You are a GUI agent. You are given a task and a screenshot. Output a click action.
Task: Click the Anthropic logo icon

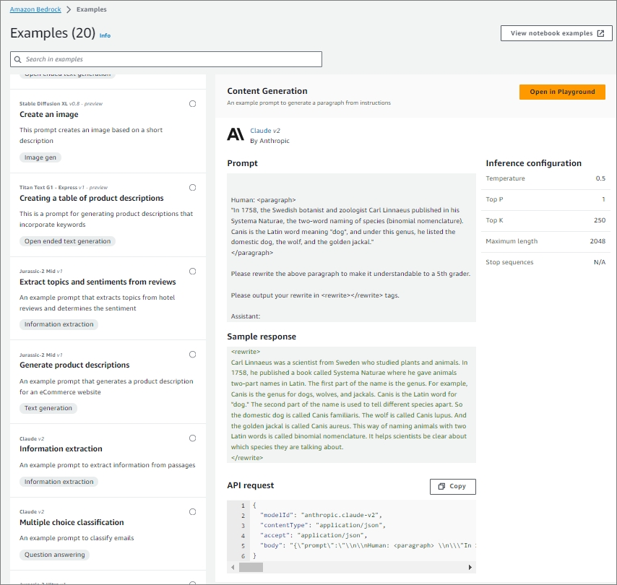[236, 134]
